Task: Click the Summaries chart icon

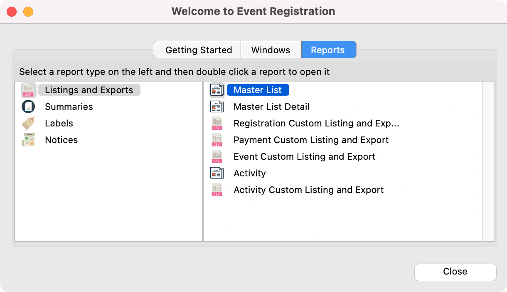Action: pyautogui.click(x=28, y=107)
